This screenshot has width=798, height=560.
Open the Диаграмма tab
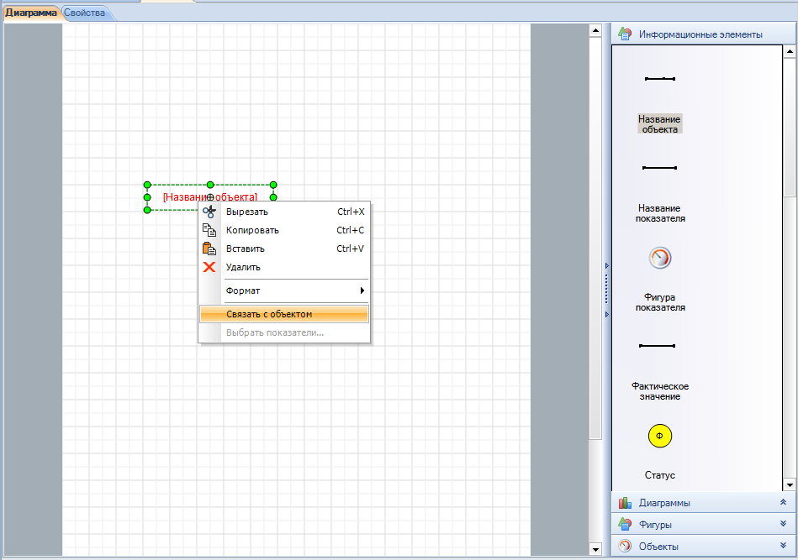point(31,13)
